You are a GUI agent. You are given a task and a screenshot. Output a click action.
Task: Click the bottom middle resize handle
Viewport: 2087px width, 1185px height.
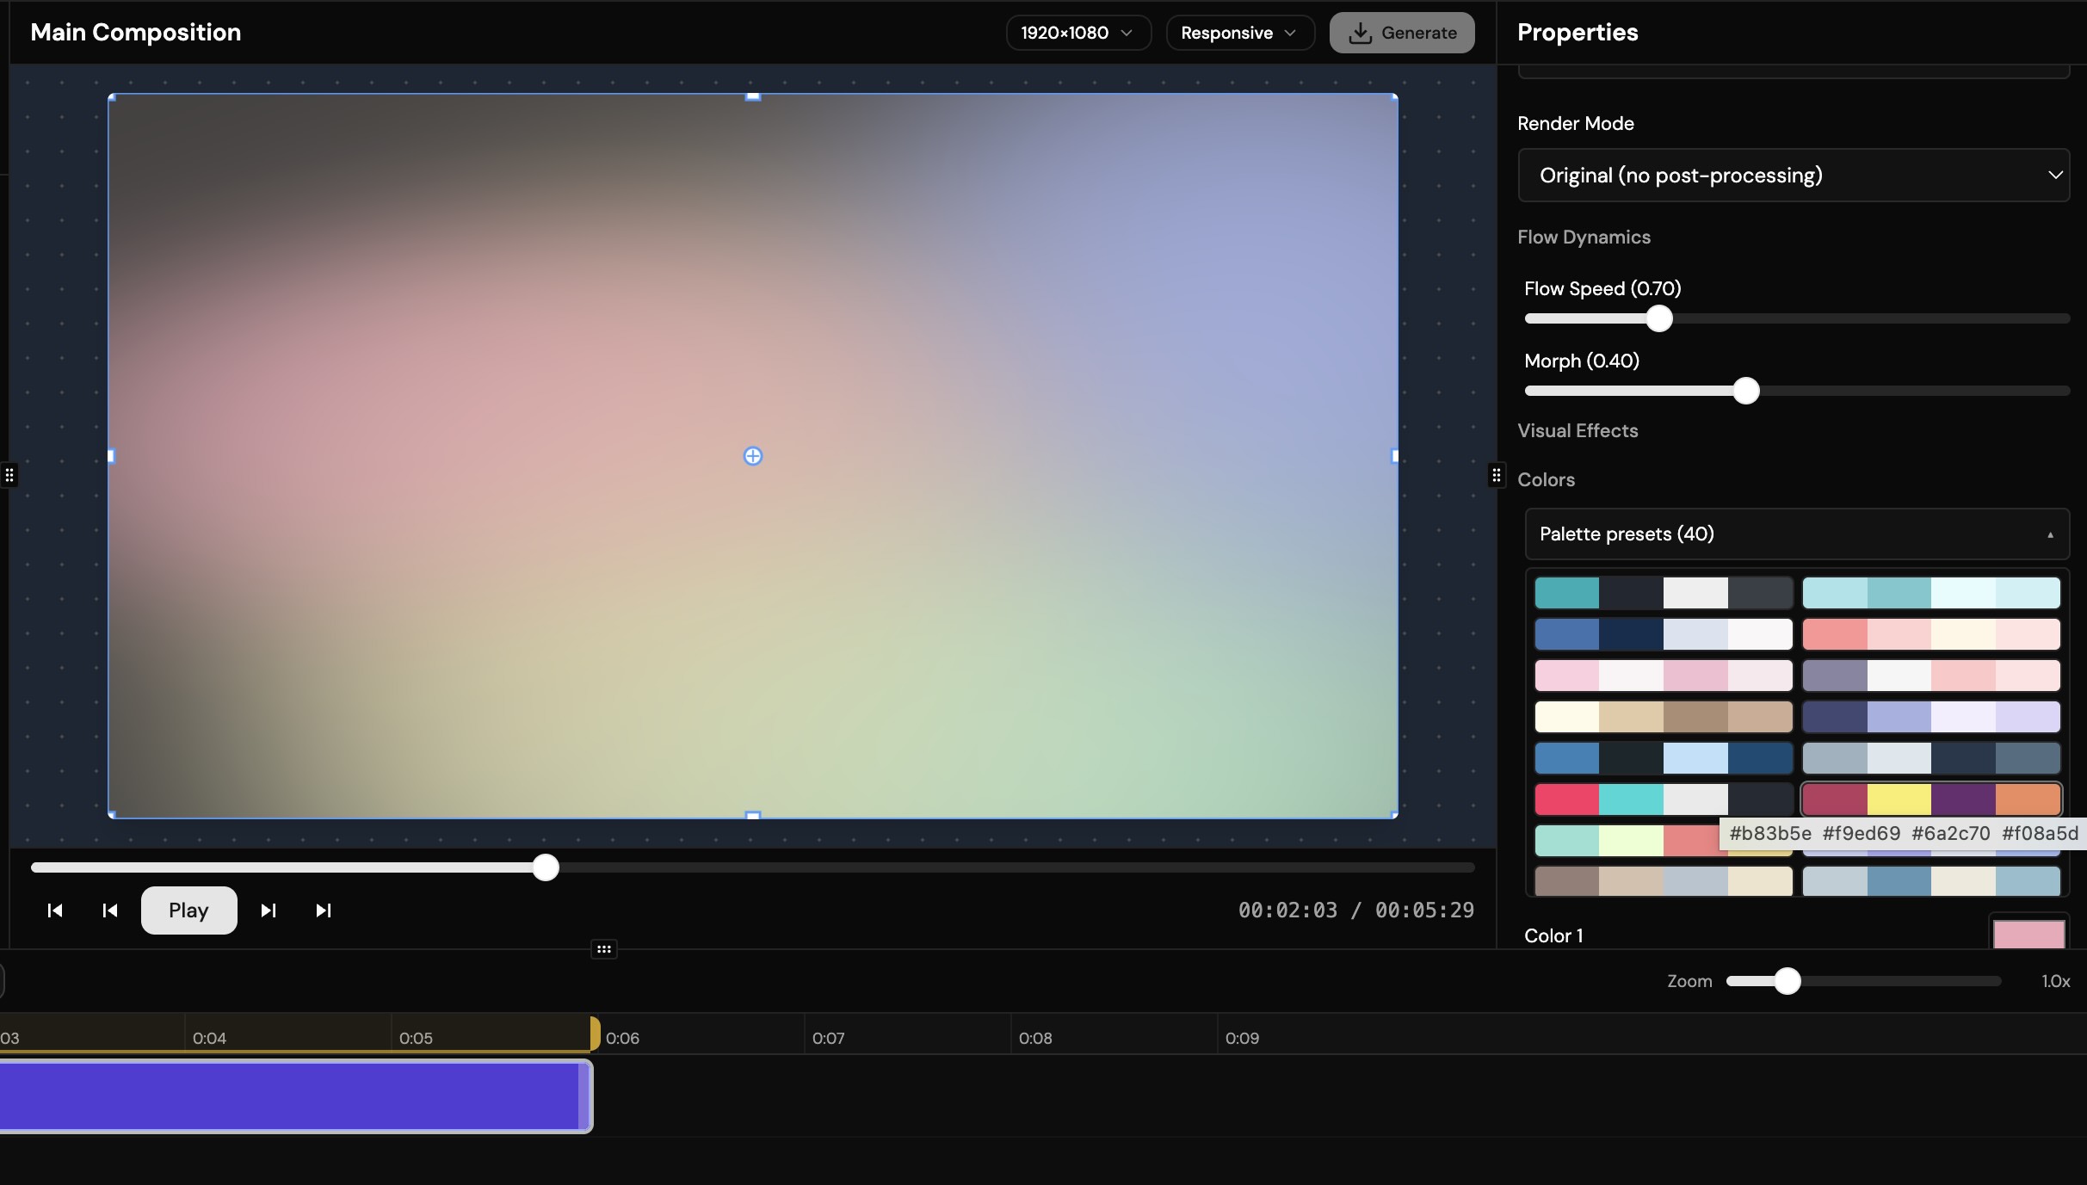pos(753,815)
